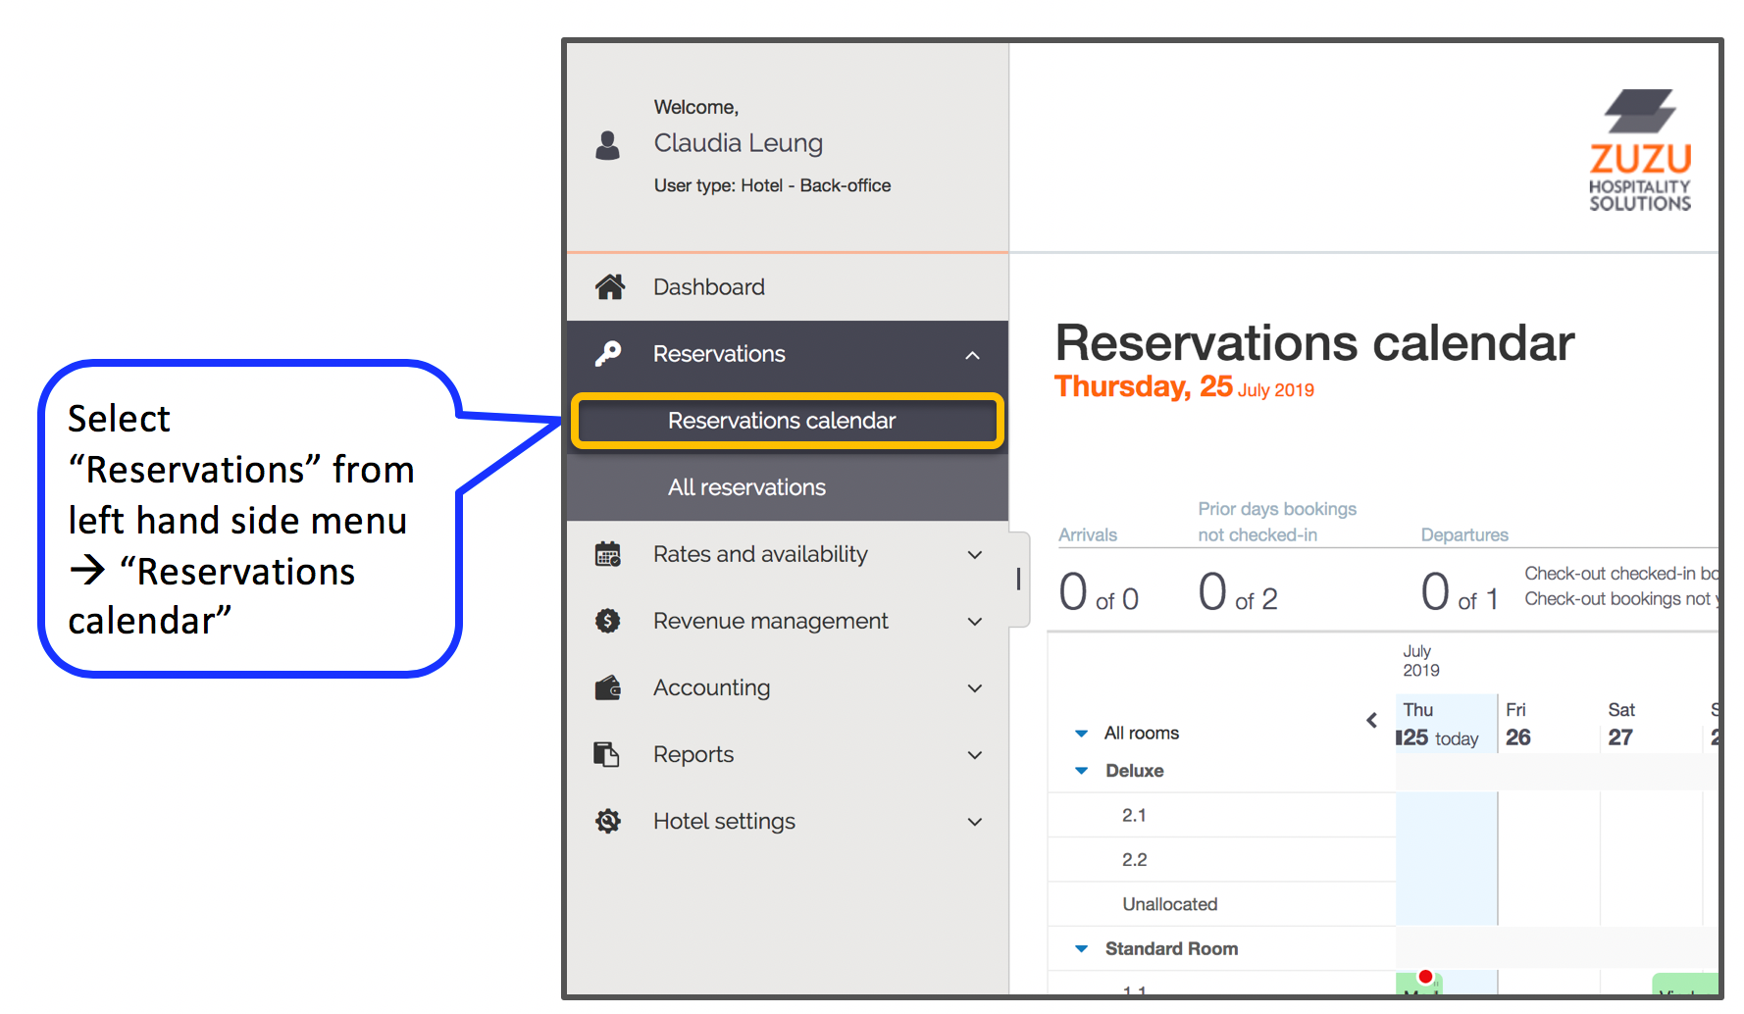Select Reservations calendar submenu item
1744x1014 pixels.
(788, 421)
